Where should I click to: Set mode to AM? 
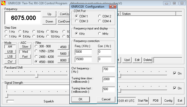click(x=10, y=47)
